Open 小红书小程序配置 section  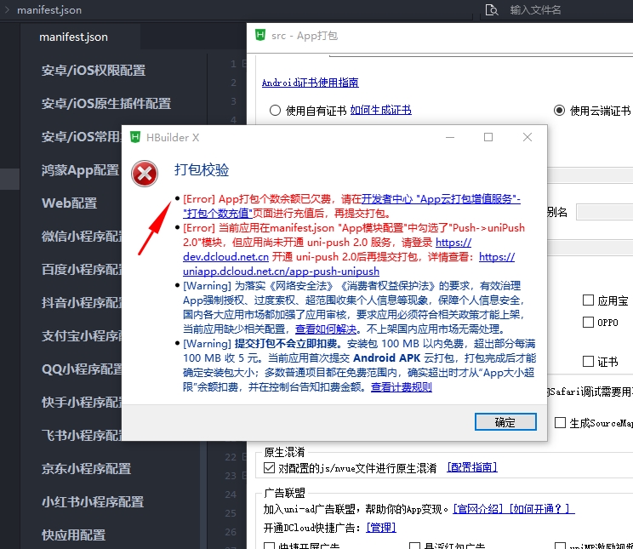pos(93,501)
